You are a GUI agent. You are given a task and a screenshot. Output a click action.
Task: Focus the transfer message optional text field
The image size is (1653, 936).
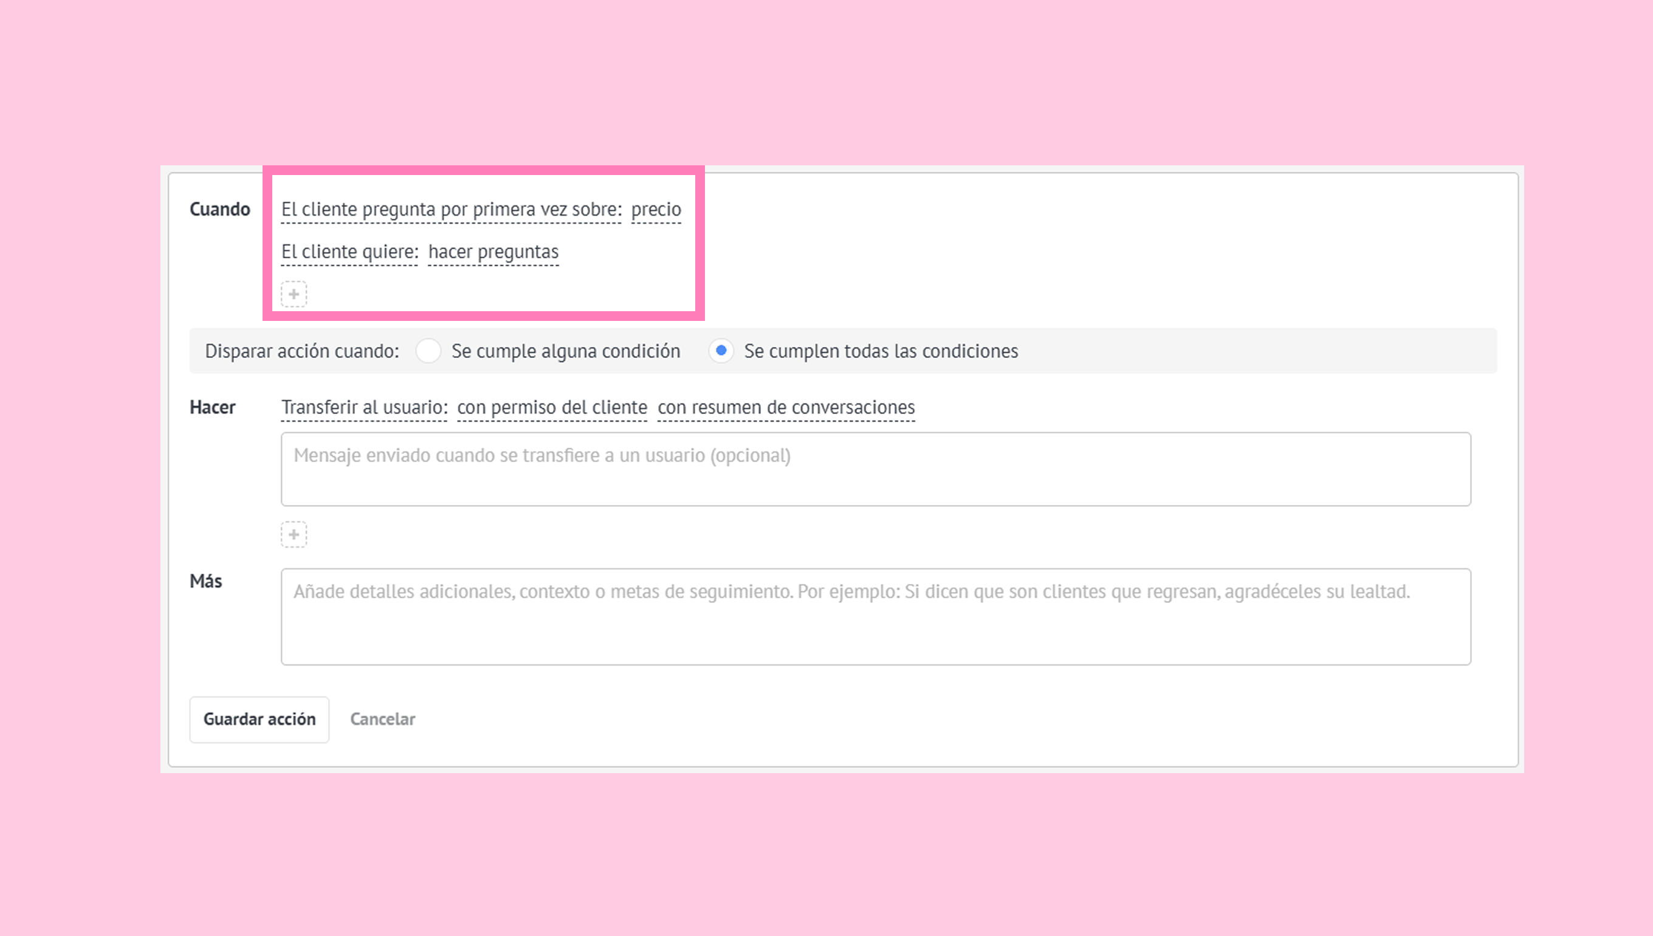[x=875, y=469]
